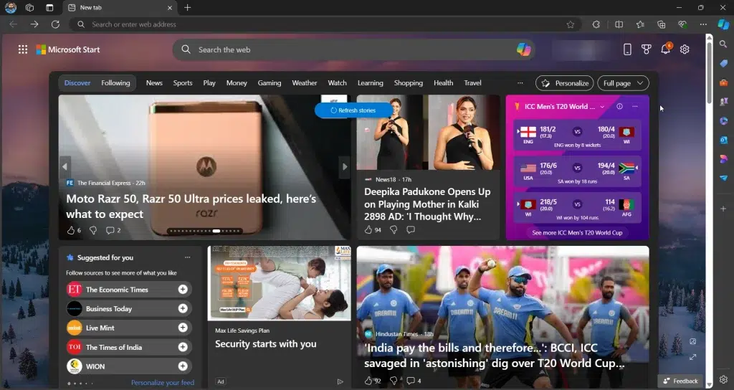Open more feed categories ellipsis
This screenshot has width=734, height=390.
pyautogui.click(x=520, y=83)
